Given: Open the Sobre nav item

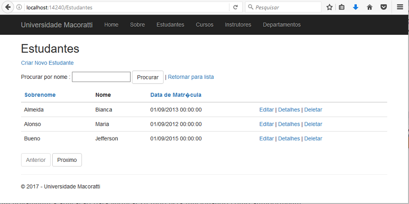Looking at the screenshot, I should (137, 25).
